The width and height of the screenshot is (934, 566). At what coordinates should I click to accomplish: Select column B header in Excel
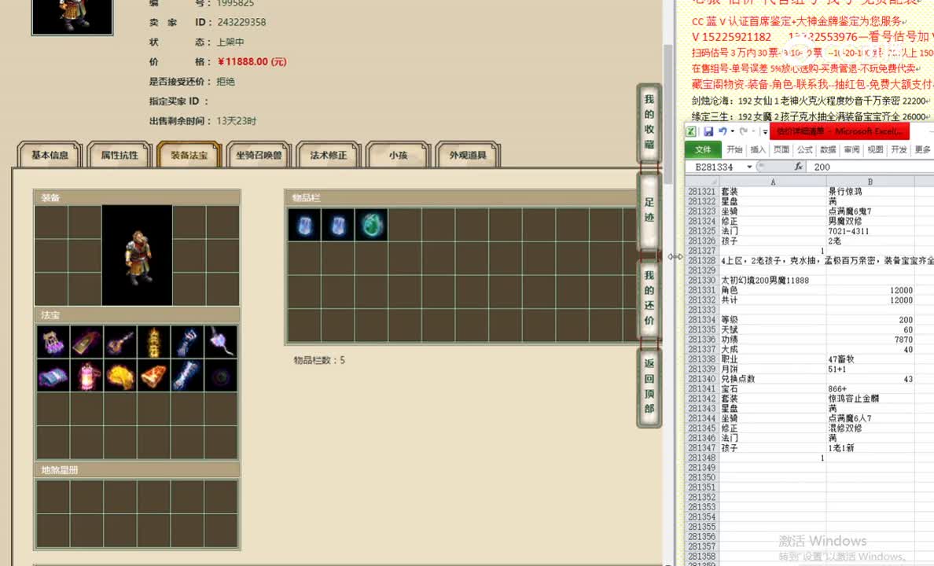click(x=870, y=182)
